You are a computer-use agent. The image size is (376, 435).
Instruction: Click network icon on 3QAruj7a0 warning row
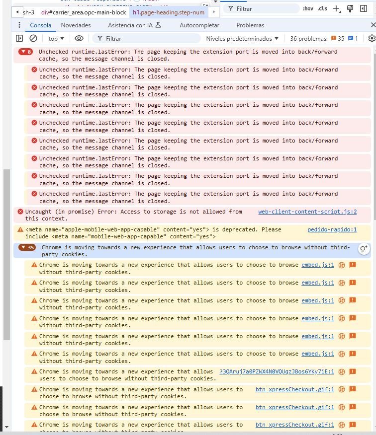click(x=342, y=371)
